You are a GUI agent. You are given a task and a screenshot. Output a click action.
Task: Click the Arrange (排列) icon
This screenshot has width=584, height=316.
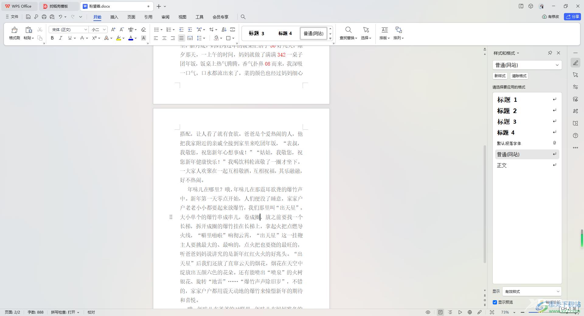point(398,30)
